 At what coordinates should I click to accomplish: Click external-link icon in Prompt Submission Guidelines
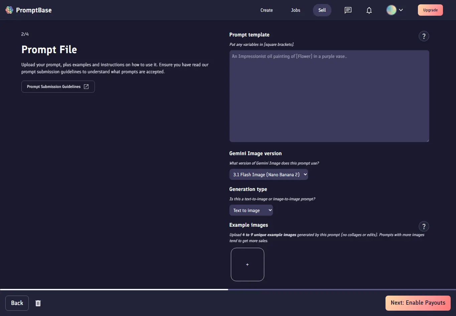click(86, 87)
